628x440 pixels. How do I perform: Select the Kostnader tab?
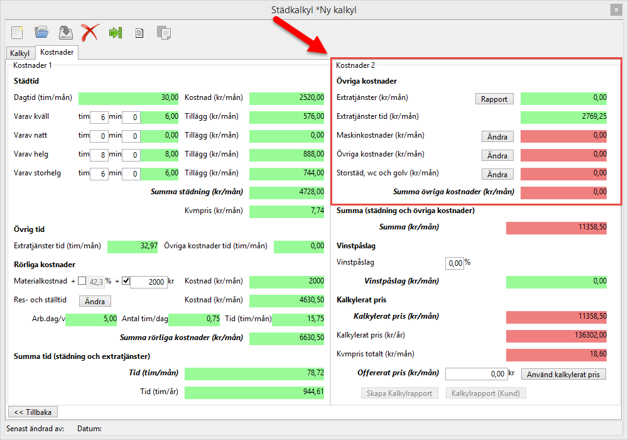tap(57, 53)
